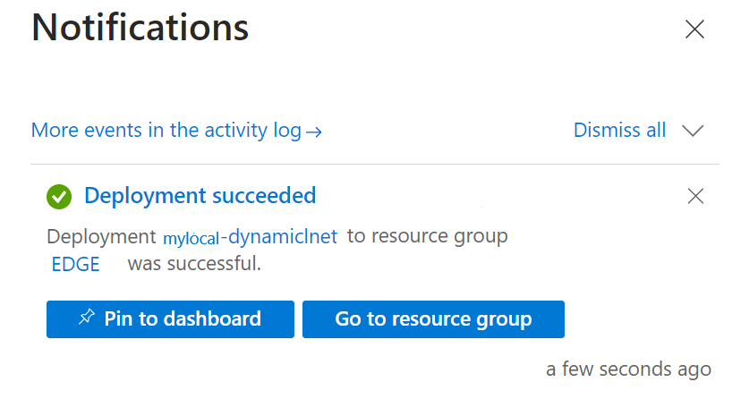Click the pushpin icon on Pin button
Viewport: 749px width, 399px height.
[x=87, y=318]
